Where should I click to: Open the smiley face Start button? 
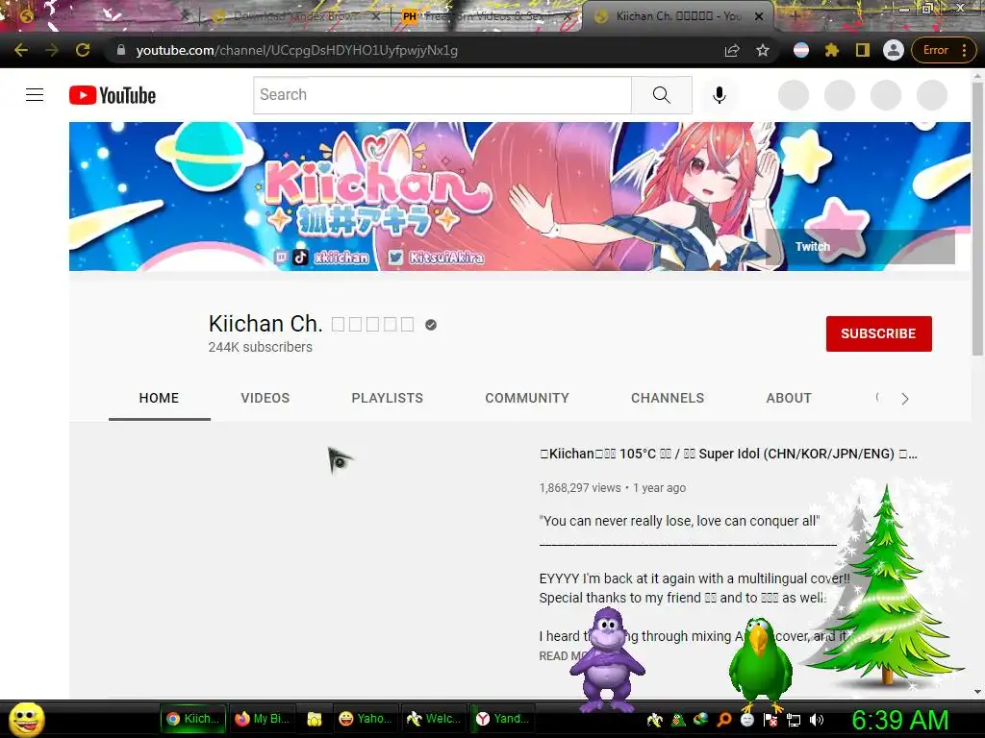[x=26, y=720]
